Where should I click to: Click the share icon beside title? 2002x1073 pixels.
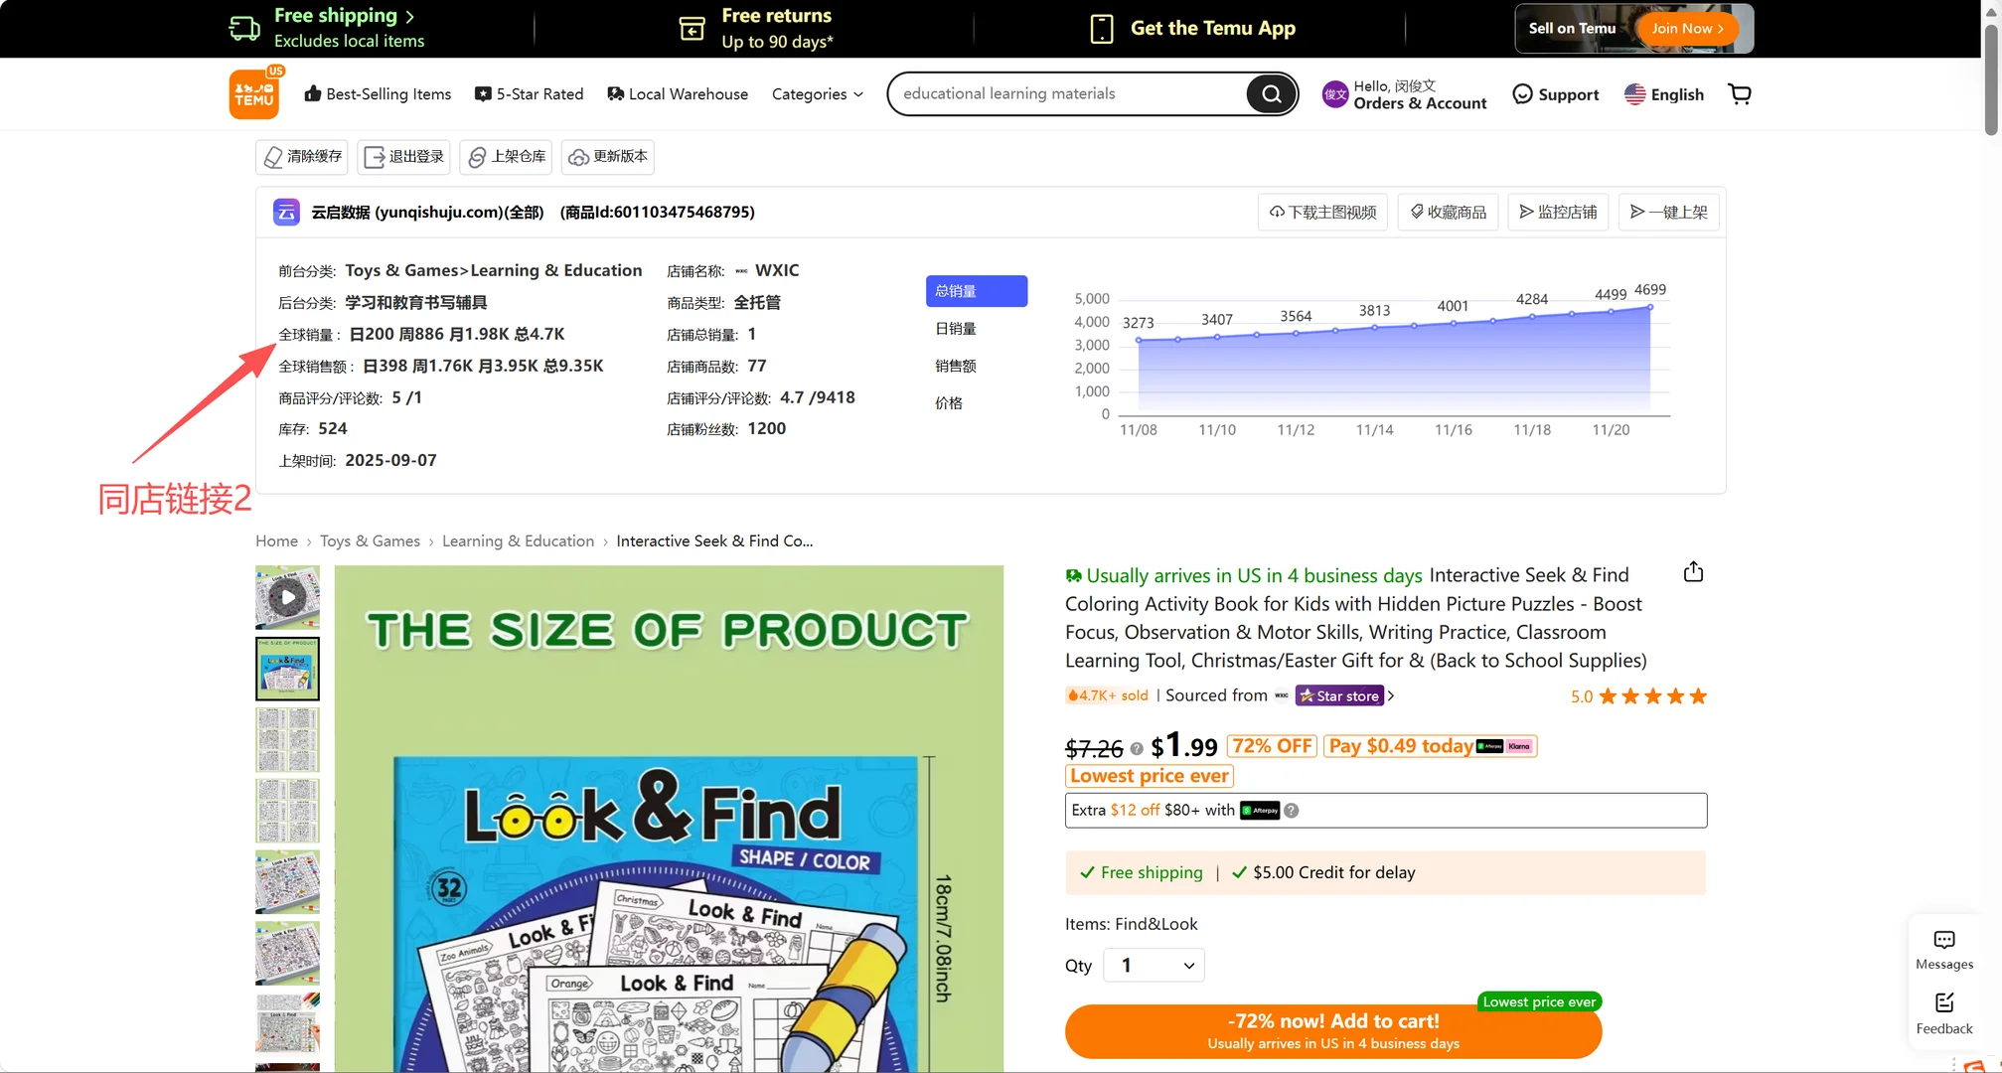coord(1693,572)
